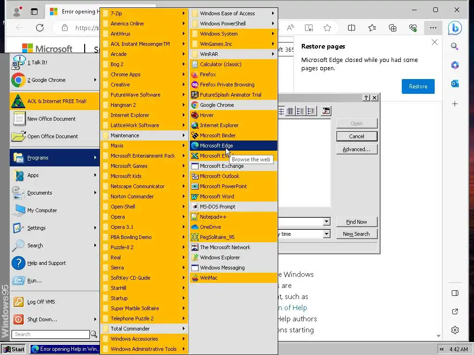Launch Microsoft Outlook
474x355 pixels.
[x=233, y=176]
